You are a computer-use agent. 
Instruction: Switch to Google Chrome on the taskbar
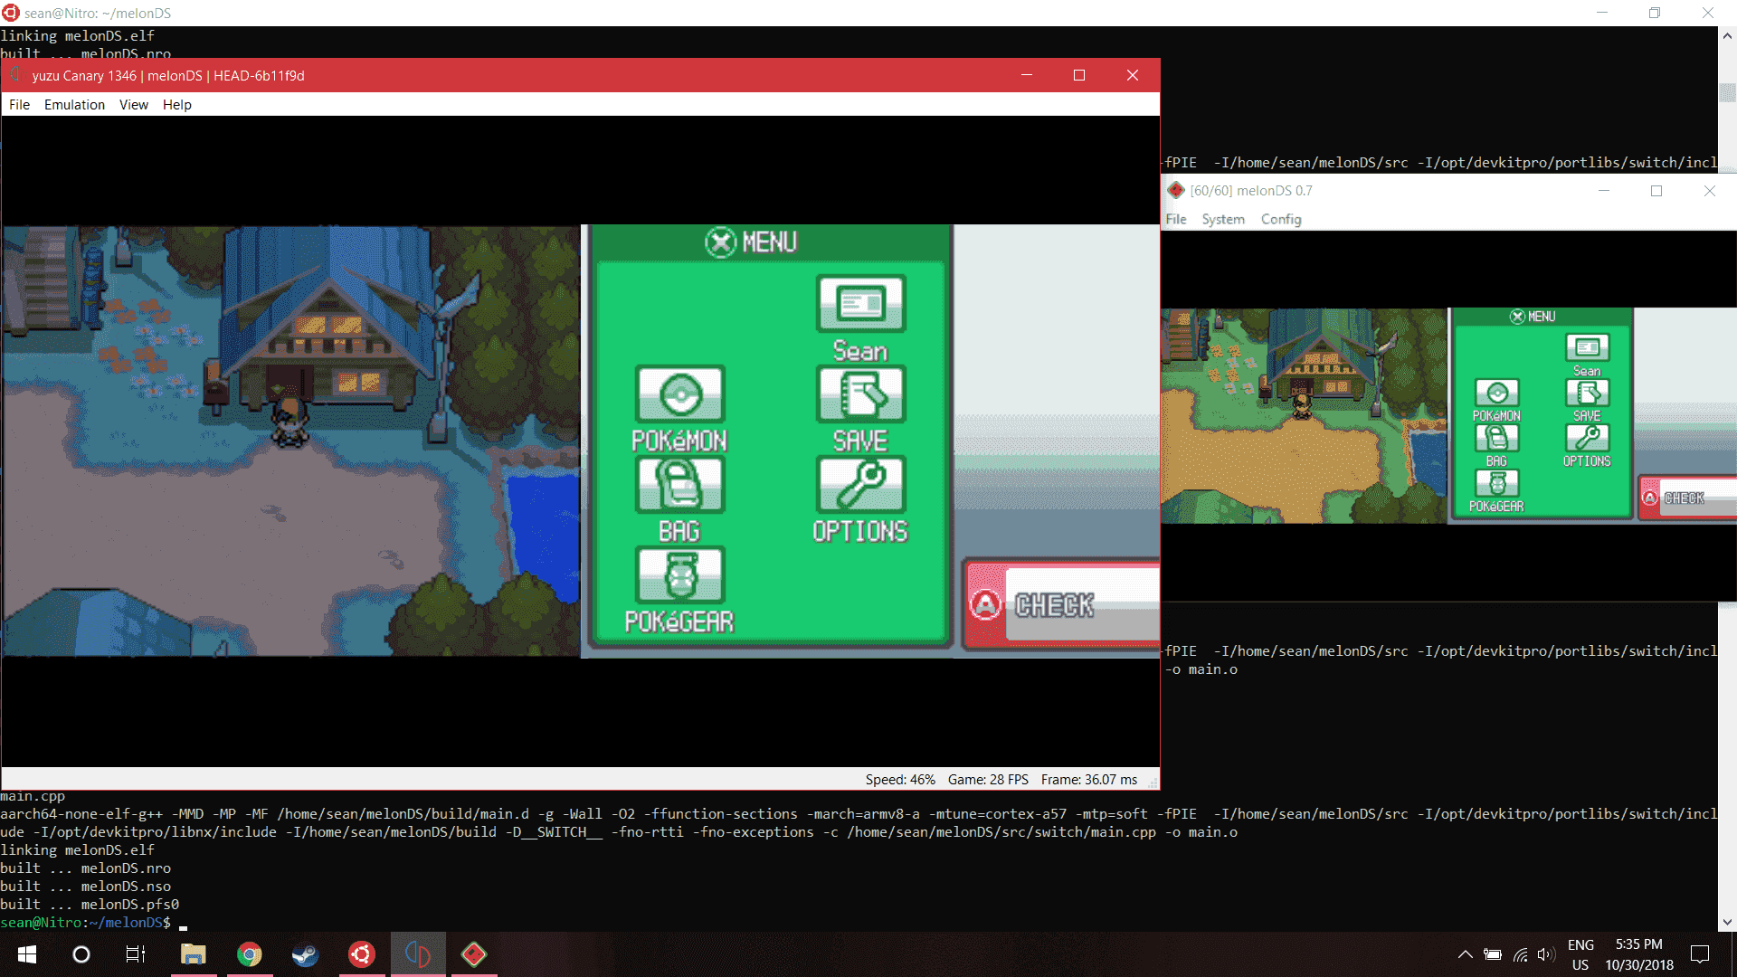250,954
